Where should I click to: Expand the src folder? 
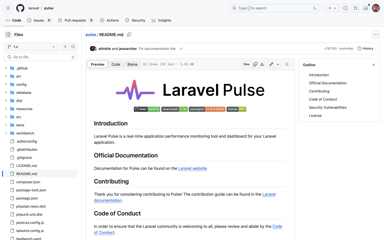(6, 117)
